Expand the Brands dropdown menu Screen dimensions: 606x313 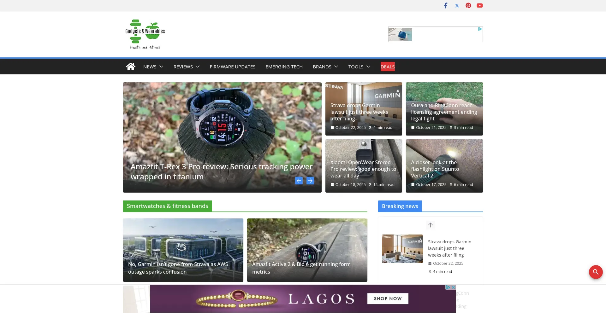[325, 67]
